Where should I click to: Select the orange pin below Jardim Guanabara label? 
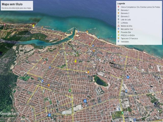(49, 85)
